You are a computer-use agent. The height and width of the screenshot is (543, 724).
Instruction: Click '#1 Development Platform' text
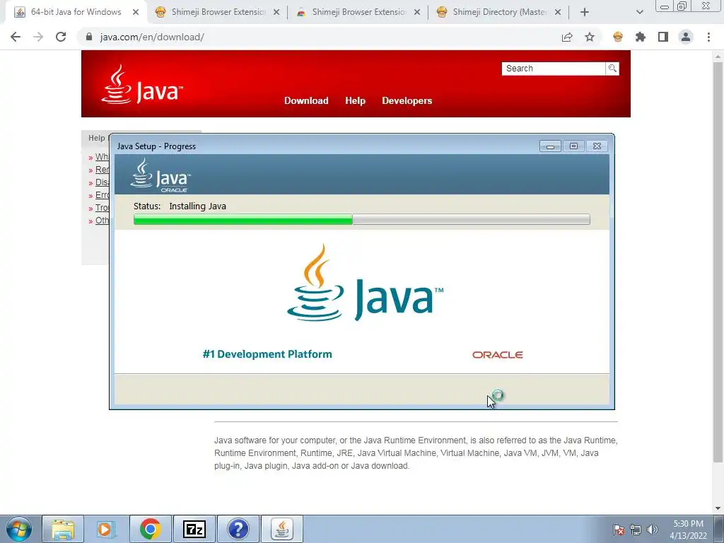(x=267, y=354)
